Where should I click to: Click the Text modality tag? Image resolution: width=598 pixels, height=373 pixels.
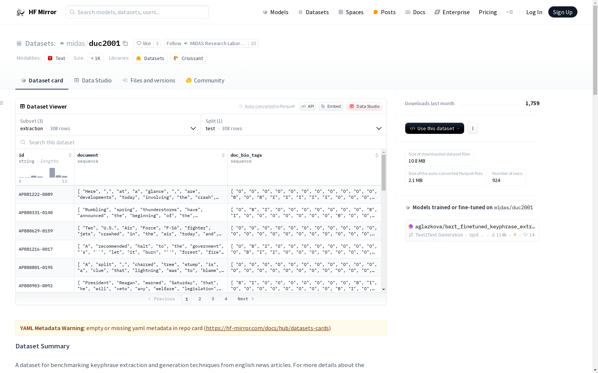[x=56, y=58]
